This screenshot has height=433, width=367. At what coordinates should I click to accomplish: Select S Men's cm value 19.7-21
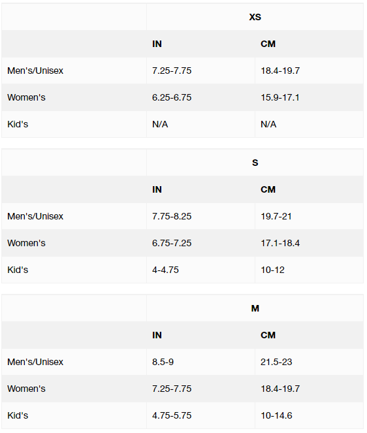pos(276,216)
